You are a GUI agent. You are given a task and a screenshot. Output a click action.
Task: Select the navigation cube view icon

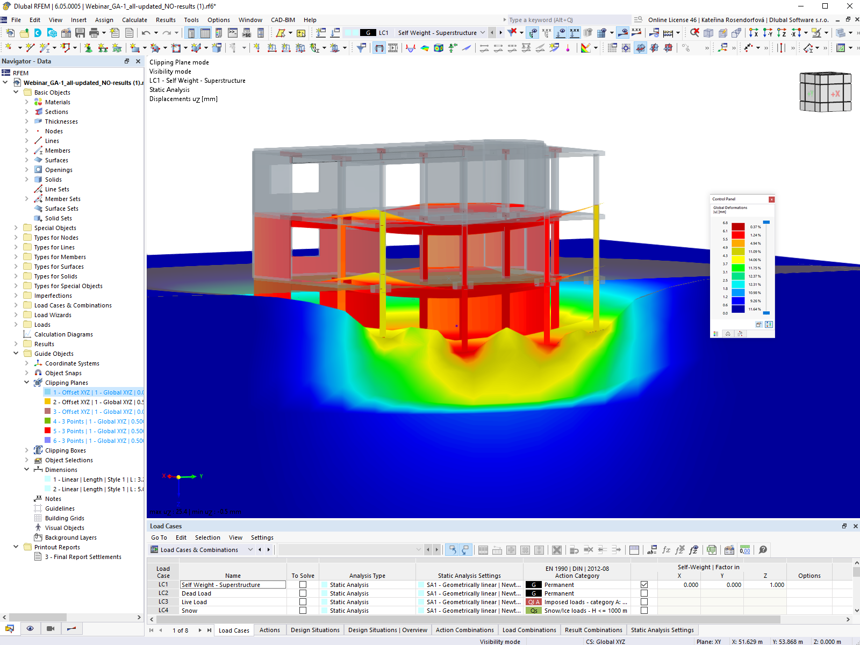(825, 92)
